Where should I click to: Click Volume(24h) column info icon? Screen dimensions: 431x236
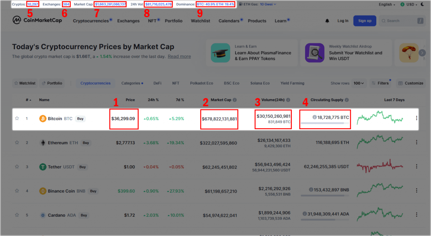288,100
